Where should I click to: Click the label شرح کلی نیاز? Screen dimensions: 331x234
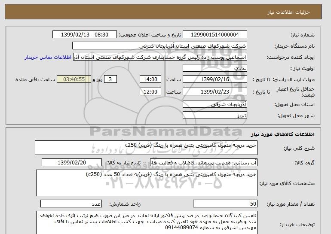299,148
